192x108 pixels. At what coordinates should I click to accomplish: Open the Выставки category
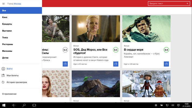click(21, 31)
